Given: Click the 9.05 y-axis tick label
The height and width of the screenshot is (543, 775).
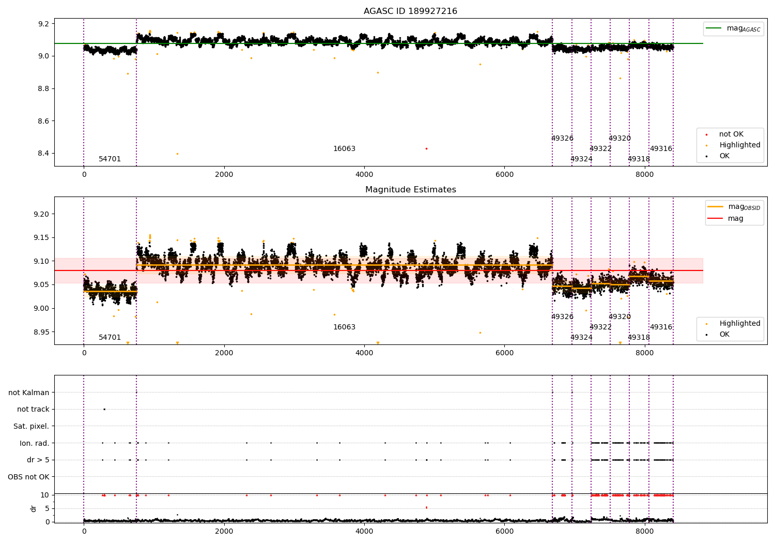Looking at the screenshot, I should point(42,285).
